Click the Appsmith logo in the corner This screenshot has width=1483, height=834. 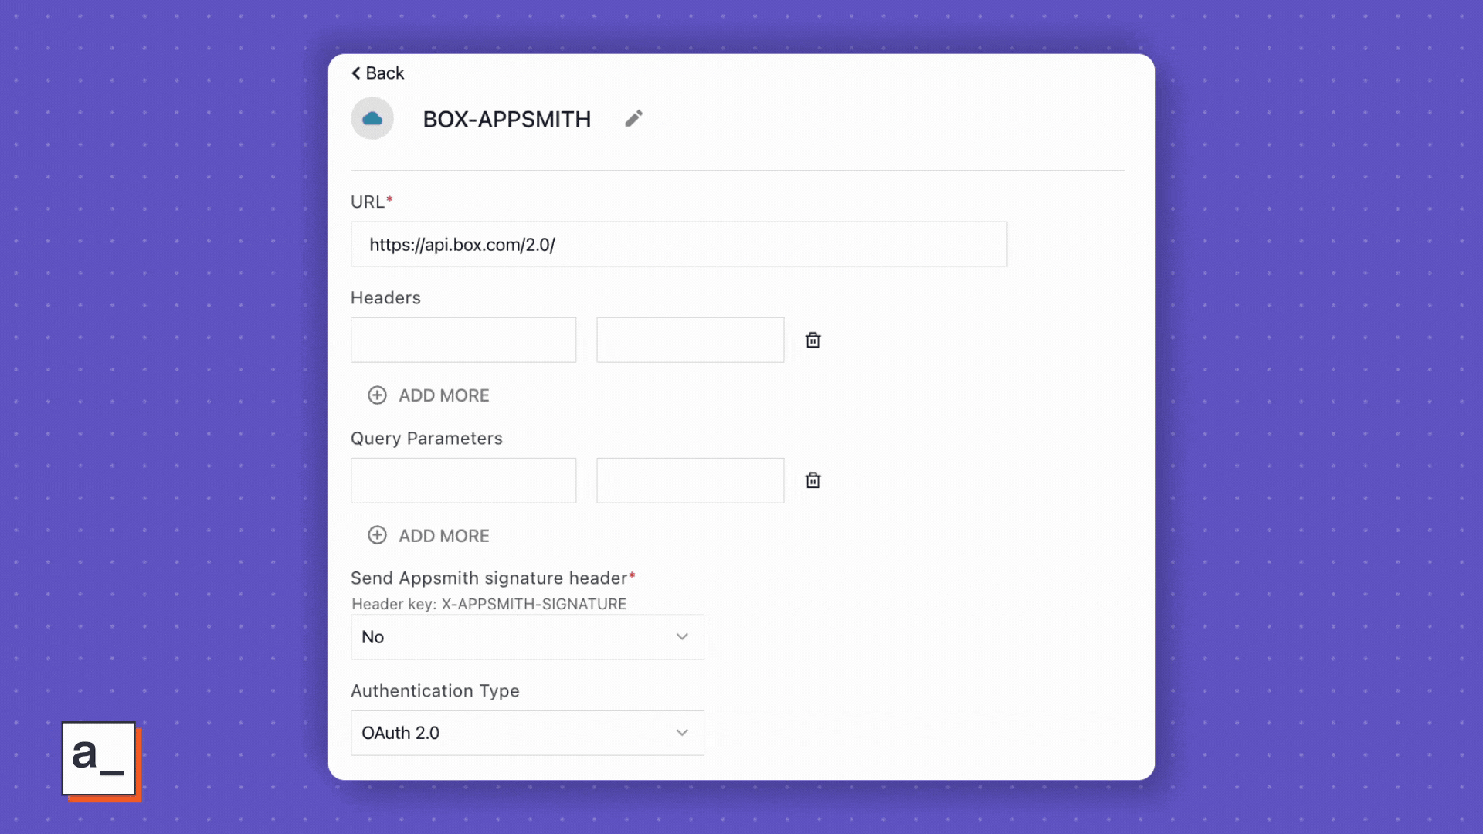point(100,761)
